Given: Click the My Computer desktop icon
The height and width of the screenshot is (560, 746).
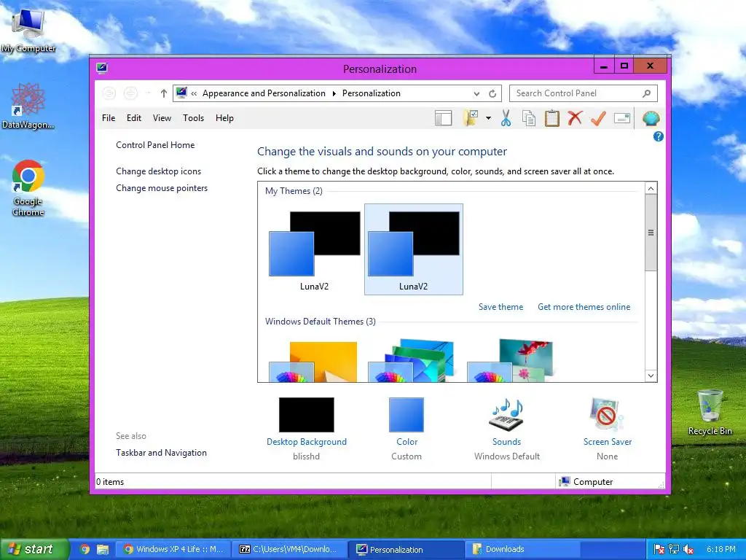Looking at the screenshot, I should pos(28,31).
